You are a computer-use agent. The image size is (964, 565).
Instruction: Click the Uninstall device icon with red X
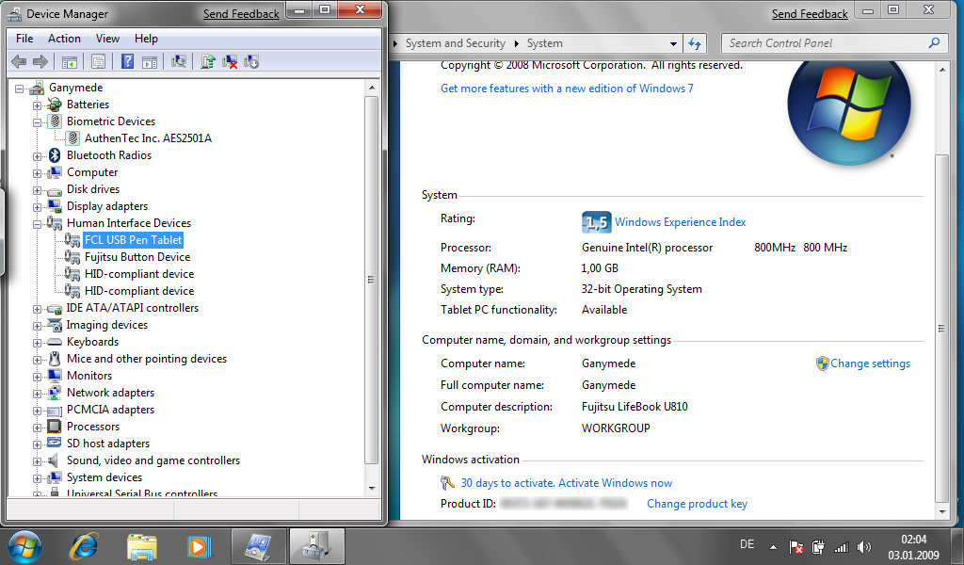pyautogui.click(x=230, y=61)
